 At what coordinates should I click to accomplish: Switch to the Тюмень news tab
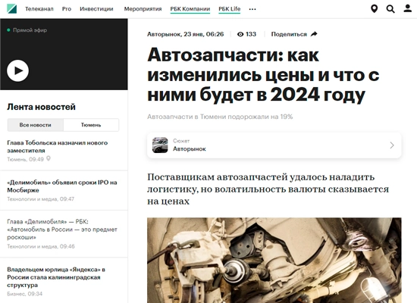(91, 125)
